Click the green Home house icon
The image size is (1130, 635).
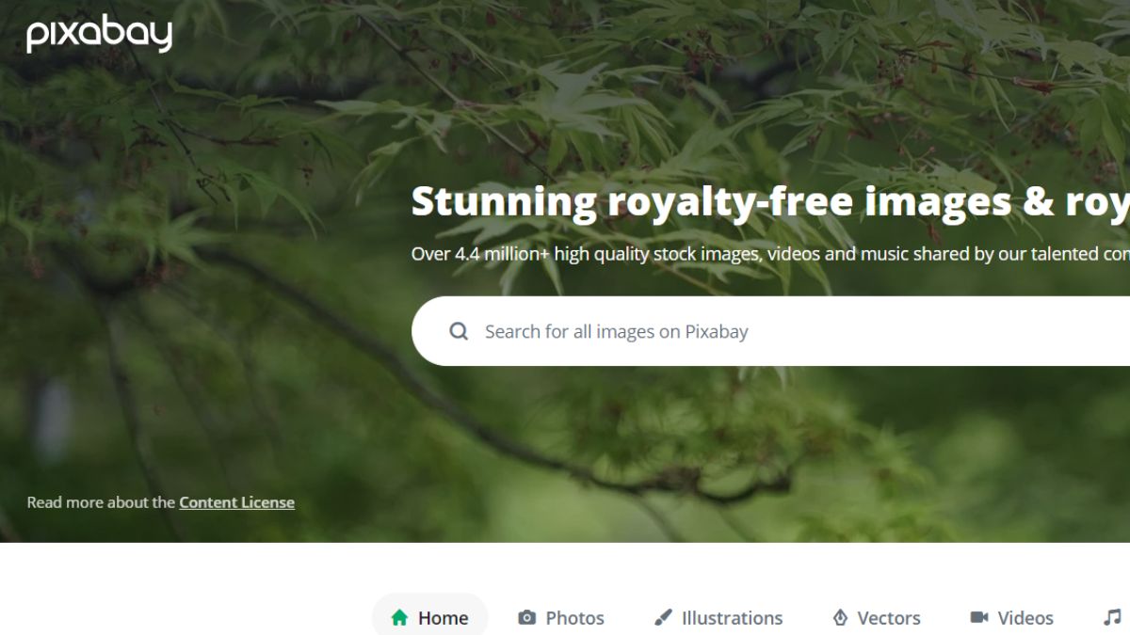399,617
